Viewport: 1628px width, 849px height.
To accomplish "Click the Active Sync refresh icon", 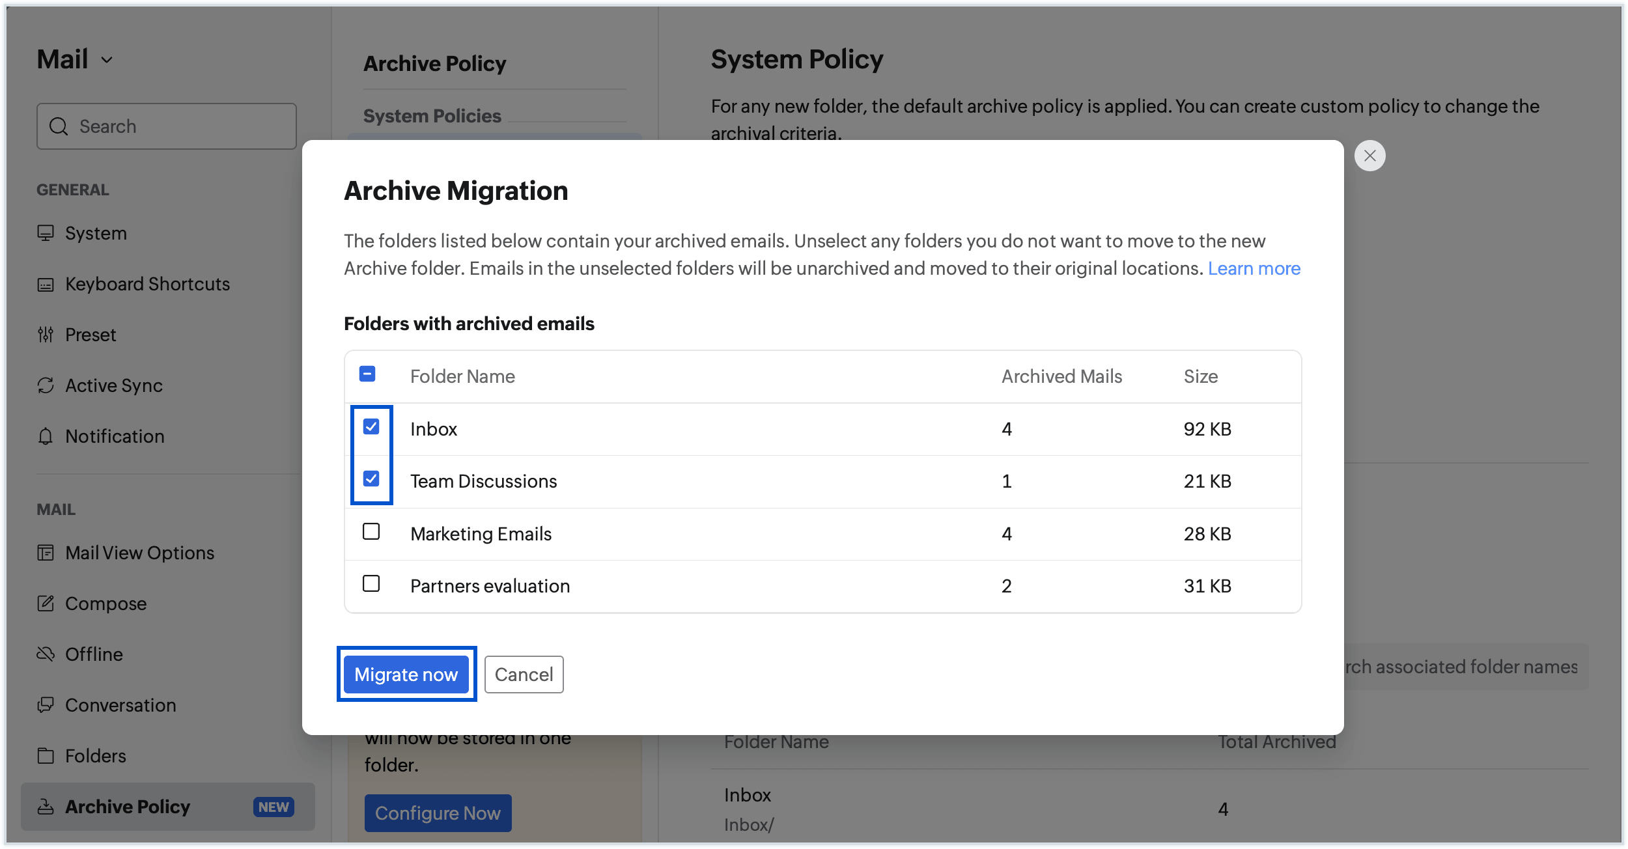I will [x=46, y=385].
